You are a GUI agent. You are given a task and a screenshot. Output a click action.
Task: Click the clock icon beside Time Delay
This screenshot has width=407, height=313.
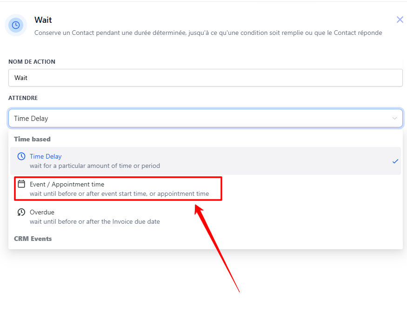(21, 156)
